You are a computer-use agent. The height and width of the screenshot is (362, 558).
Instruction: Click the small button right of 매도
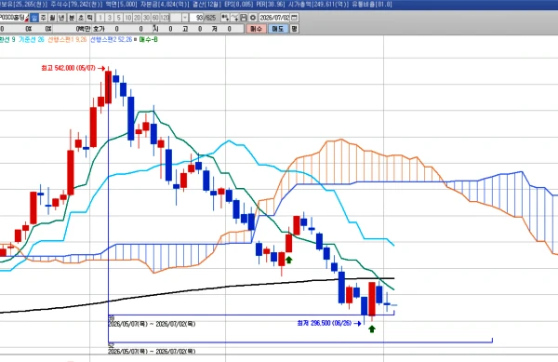pos(294,29)
